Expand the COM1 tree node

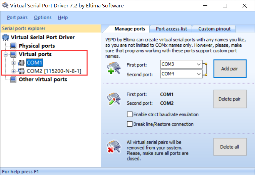[13, 63]
